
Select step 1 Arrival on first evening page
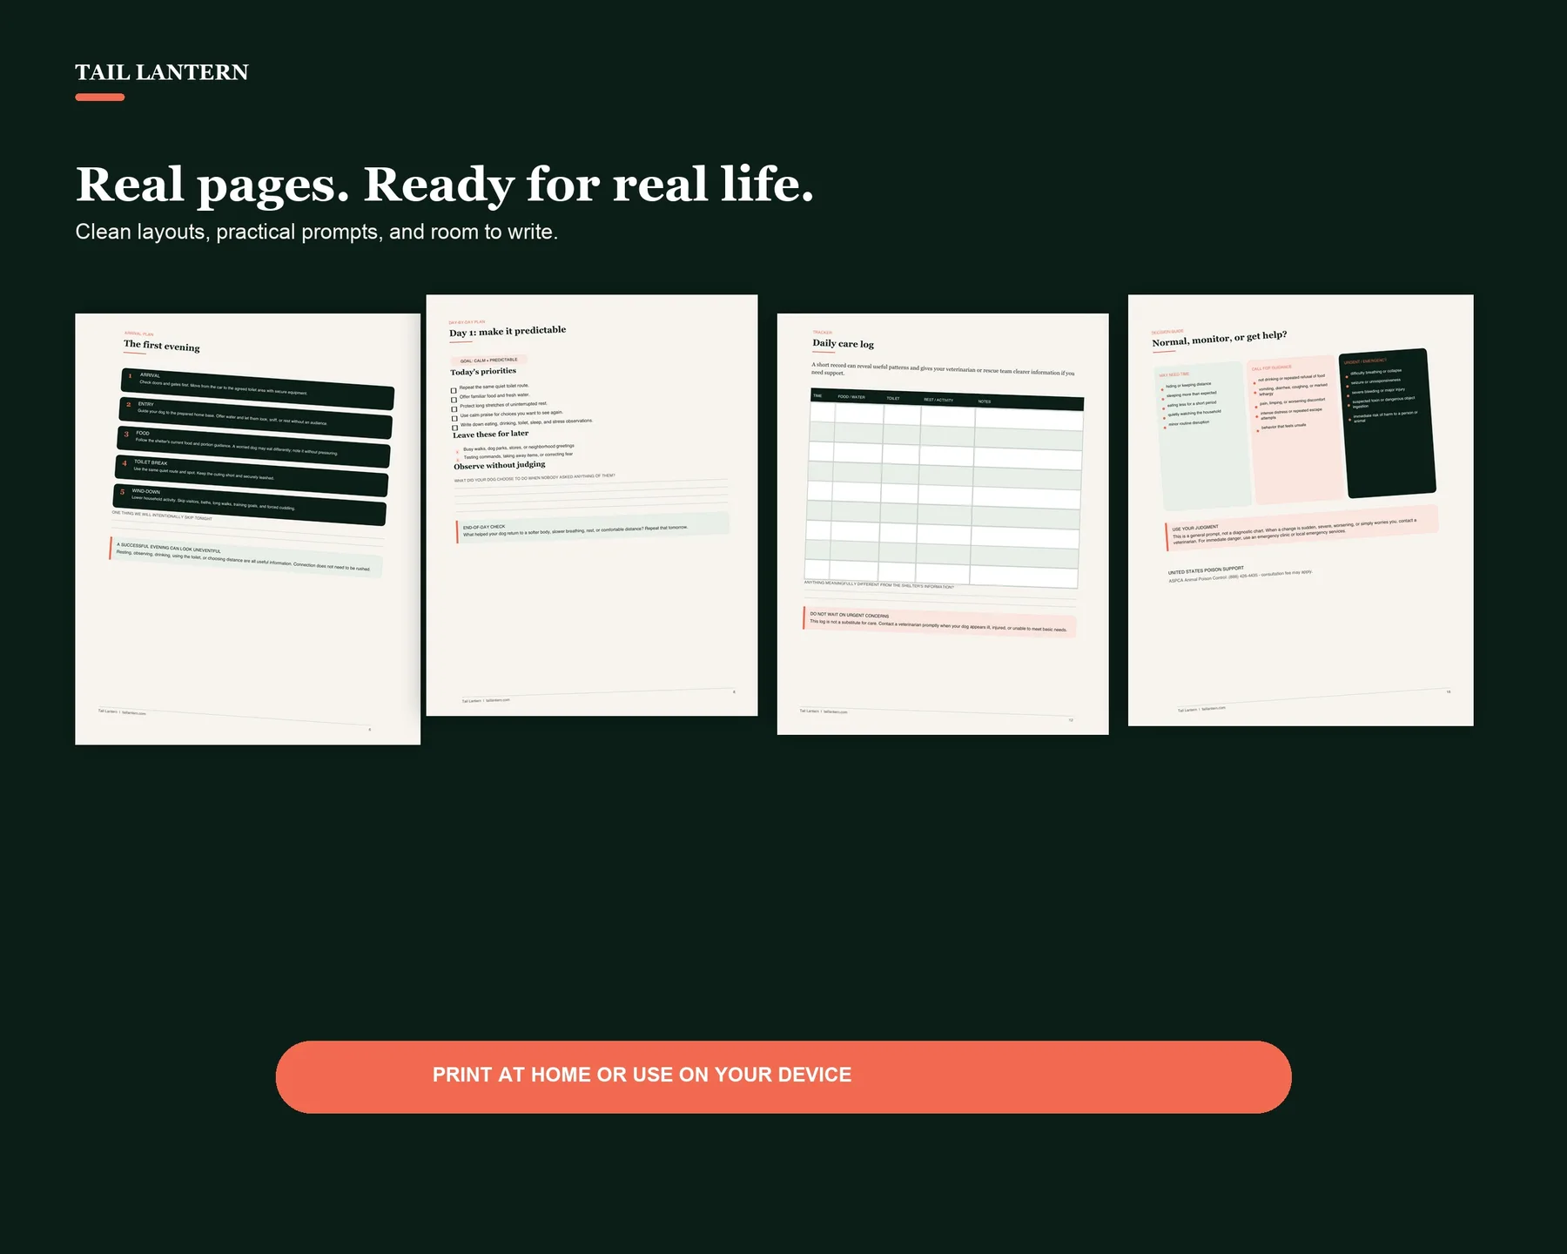(x=258, y=388)
